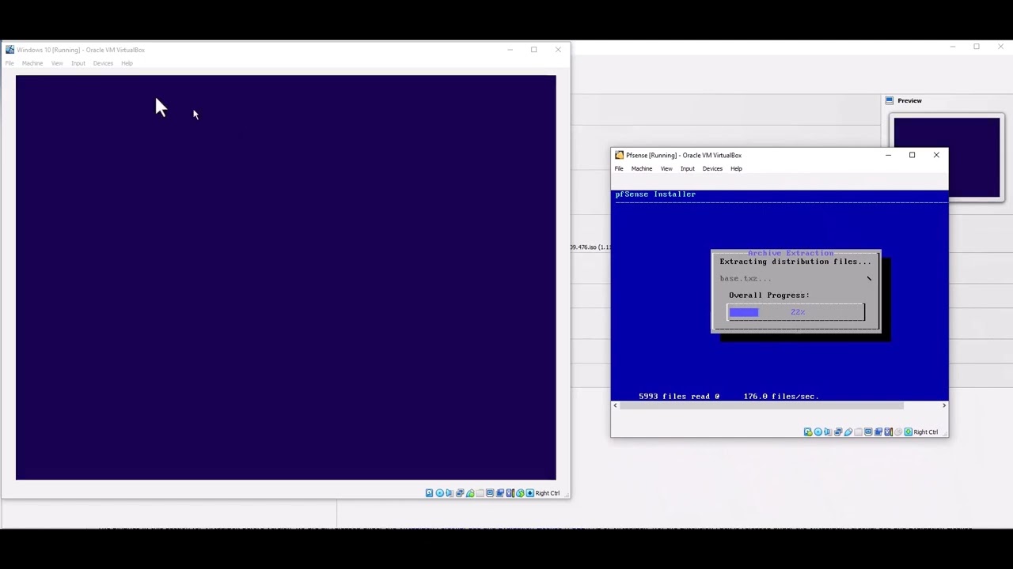Click Pfsense VM display status icon
Screen dimensions: 1013x569
pyautogui.click(x=868, y=431)
